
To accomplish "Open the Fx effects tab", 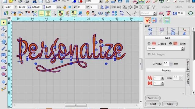I will click(x=150, y=29).
